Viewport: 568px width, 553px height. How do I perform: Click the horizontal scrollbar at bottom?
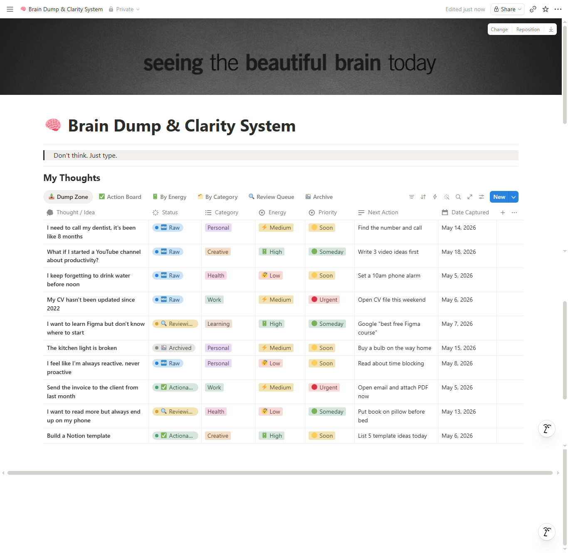coord(280,473)
